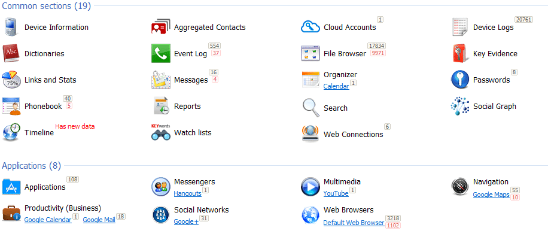This screenshot has width=548, height=243.
Task: Open the YouTube link under Multimedia
Action: [x=336, y=193]
